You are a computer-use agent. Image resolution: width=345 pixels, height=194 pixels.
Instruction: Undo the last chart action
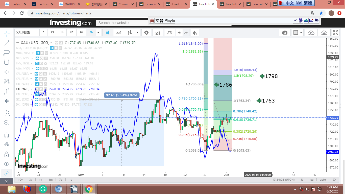[x=179, y=33]
